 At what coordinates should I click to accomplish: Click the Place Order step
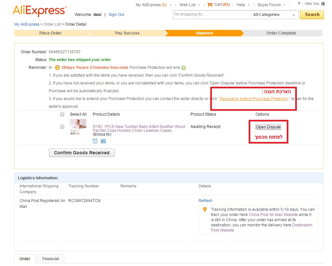point(50,33)
